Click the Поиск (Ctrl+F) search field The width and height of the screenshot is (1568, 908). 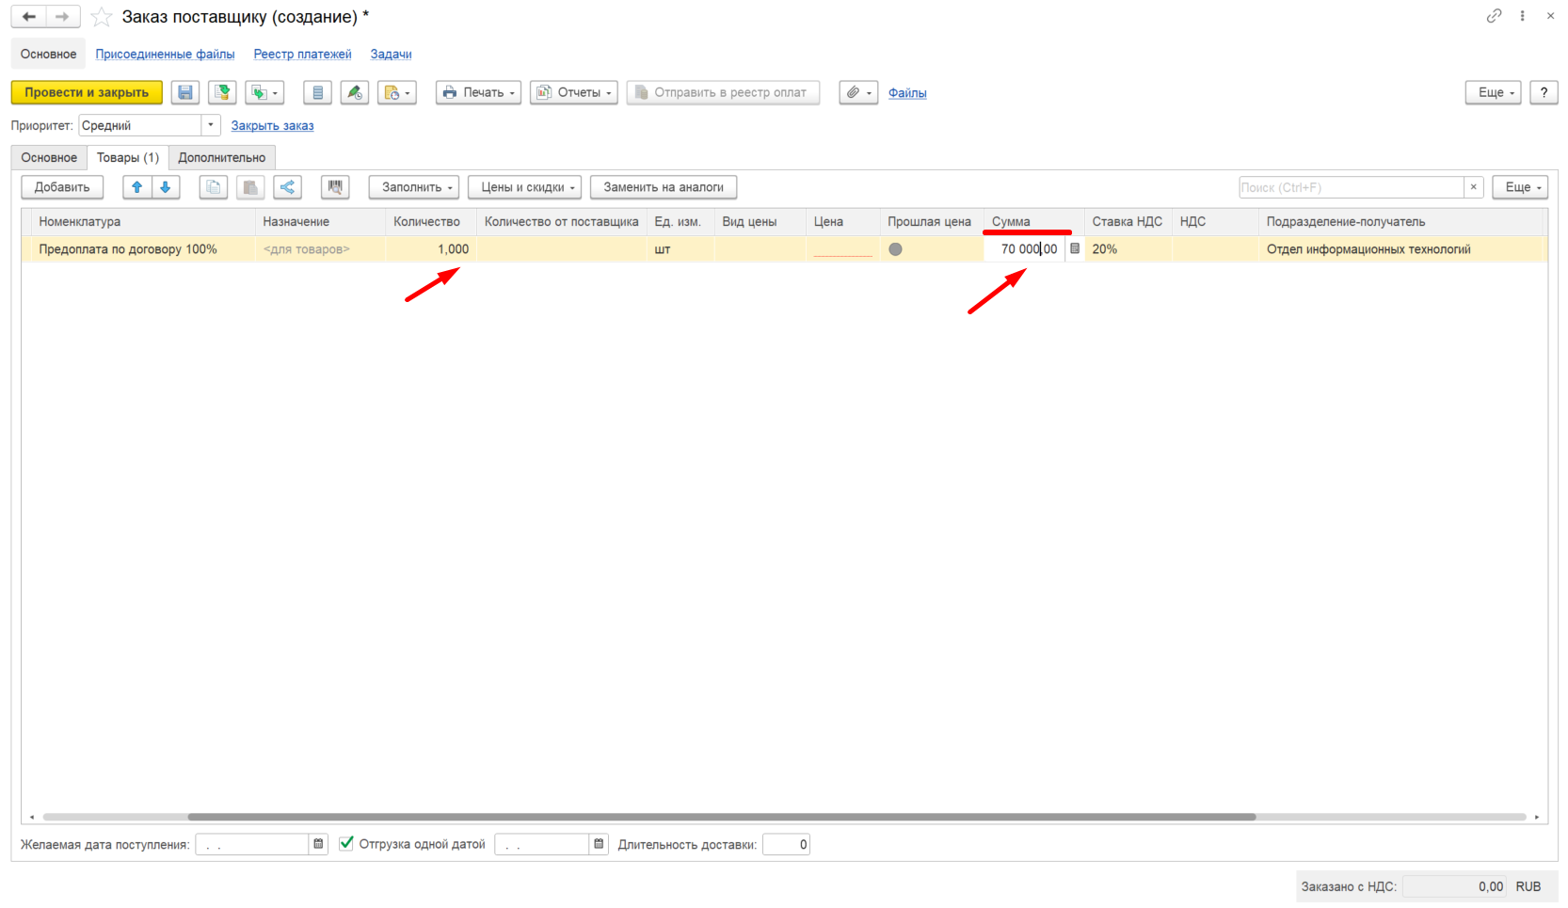(x=1352, y=187)
